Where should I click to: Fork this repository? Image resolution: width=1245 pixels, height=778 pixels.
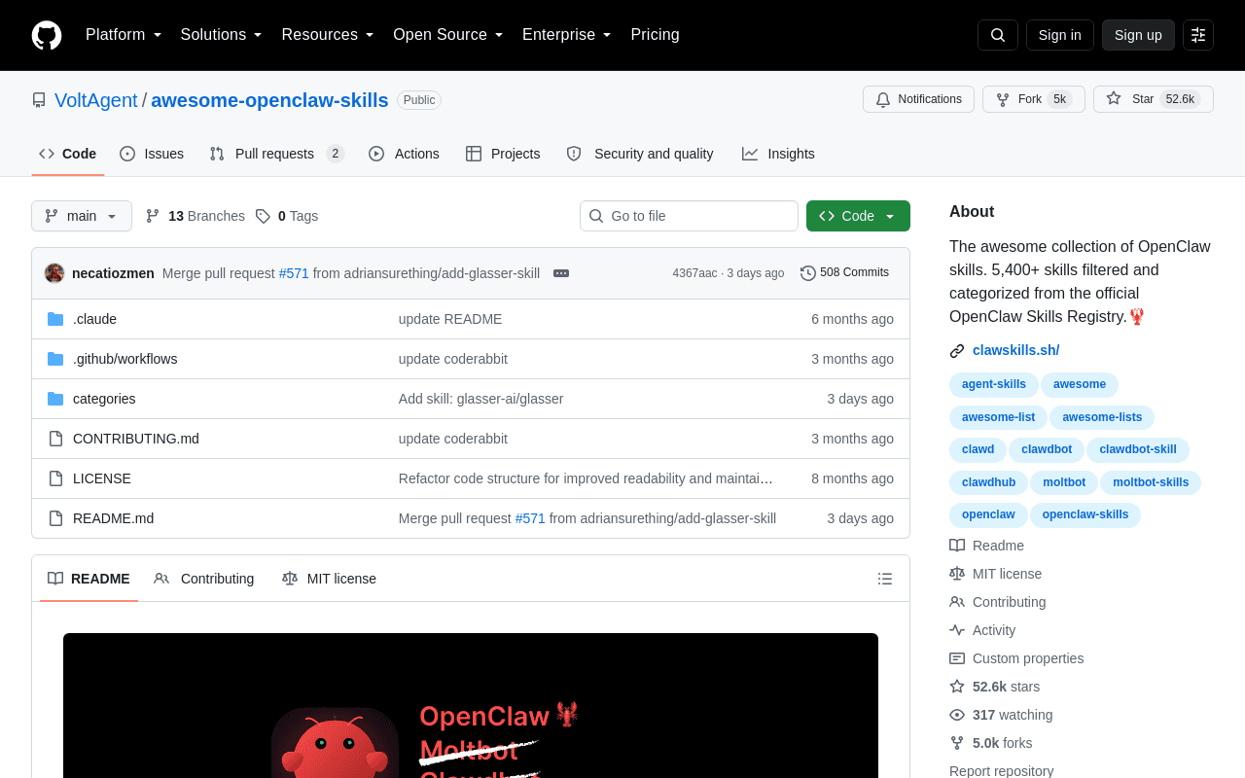coord(1034,99)
